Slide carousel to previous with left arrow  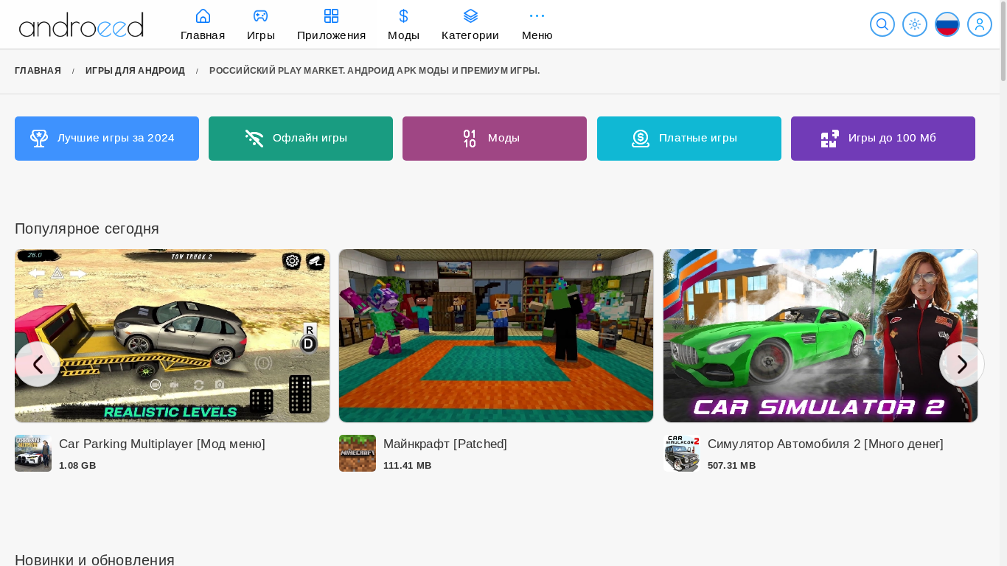click(x=38, y=364)
